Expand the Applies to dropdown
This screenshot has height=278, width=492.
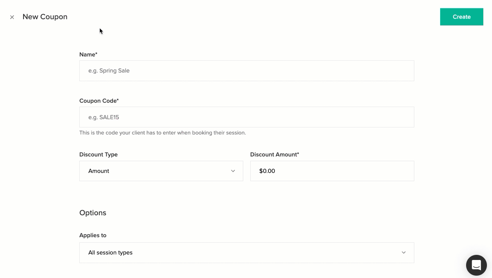pos(246,253)
